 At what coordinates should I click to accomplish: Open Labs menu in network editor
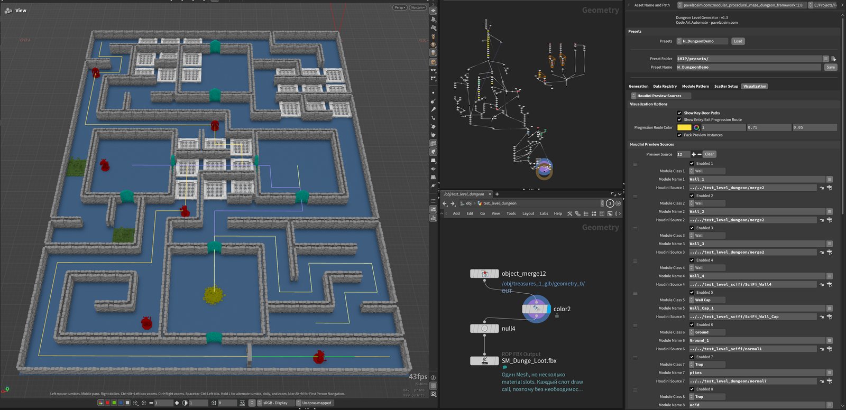[x=544, y=213]
